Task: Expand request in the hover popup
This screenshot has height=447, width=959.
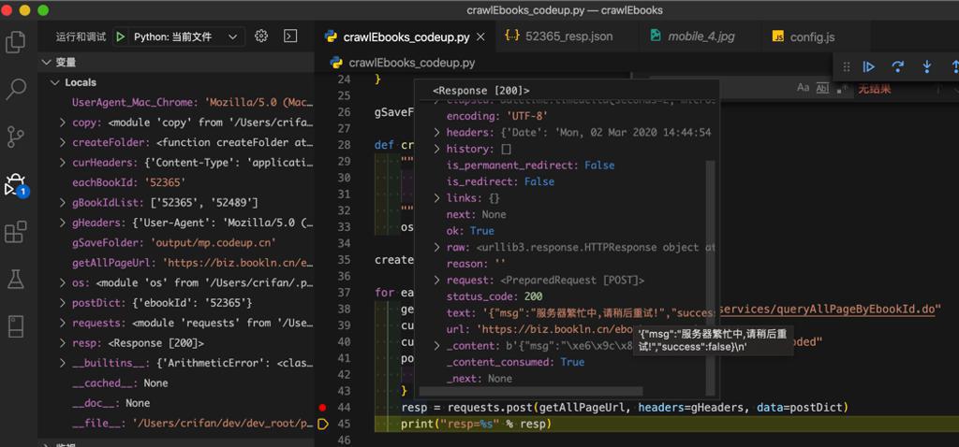Action: (x=436, y=281)
